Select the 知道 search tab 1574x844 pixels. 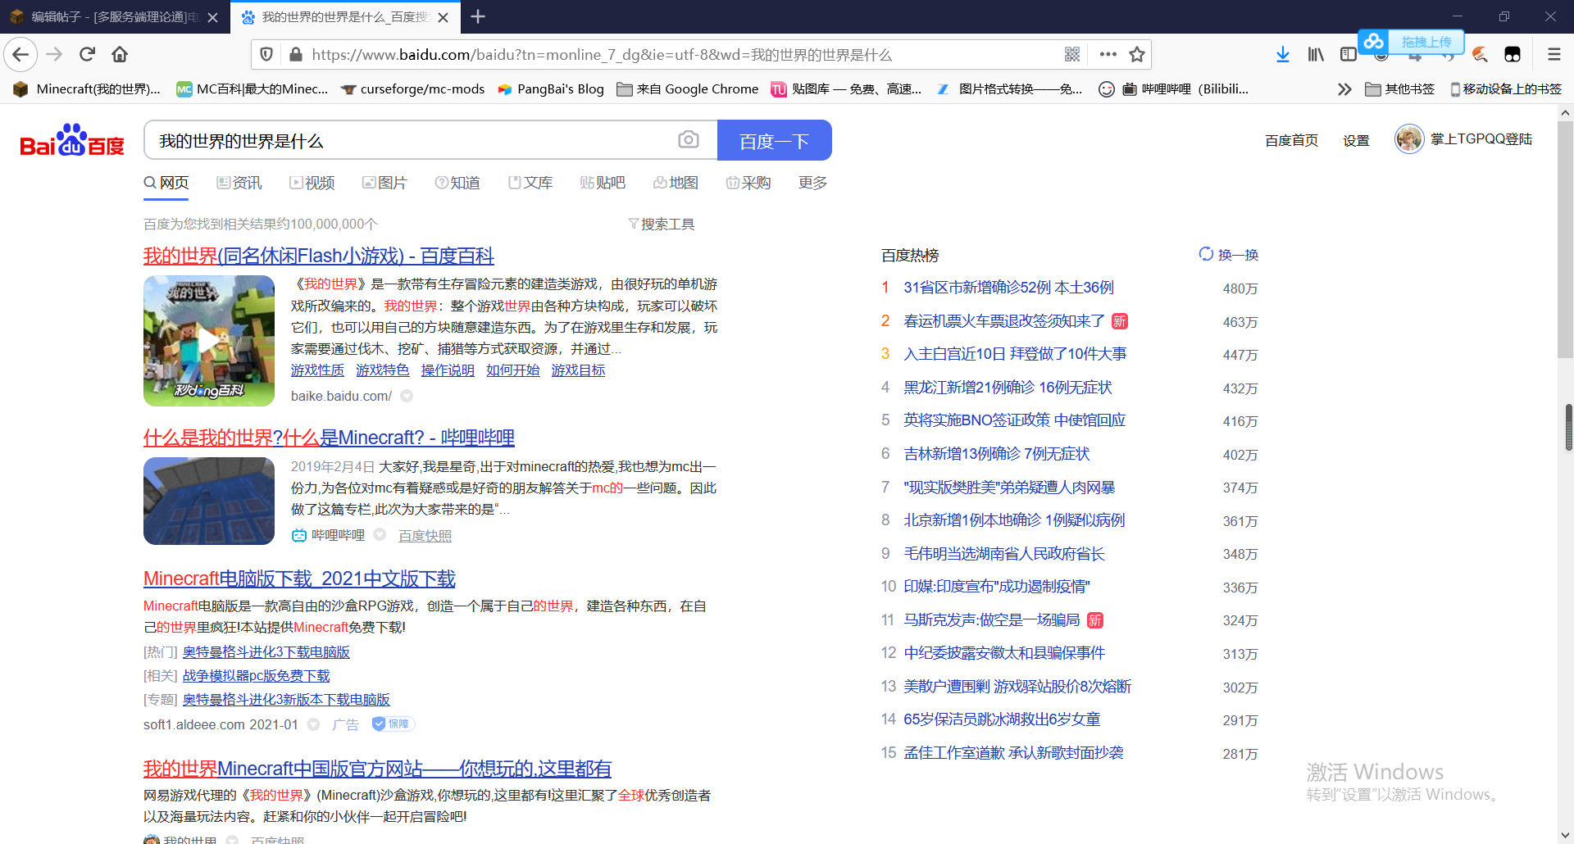click(x=457, y=183)
